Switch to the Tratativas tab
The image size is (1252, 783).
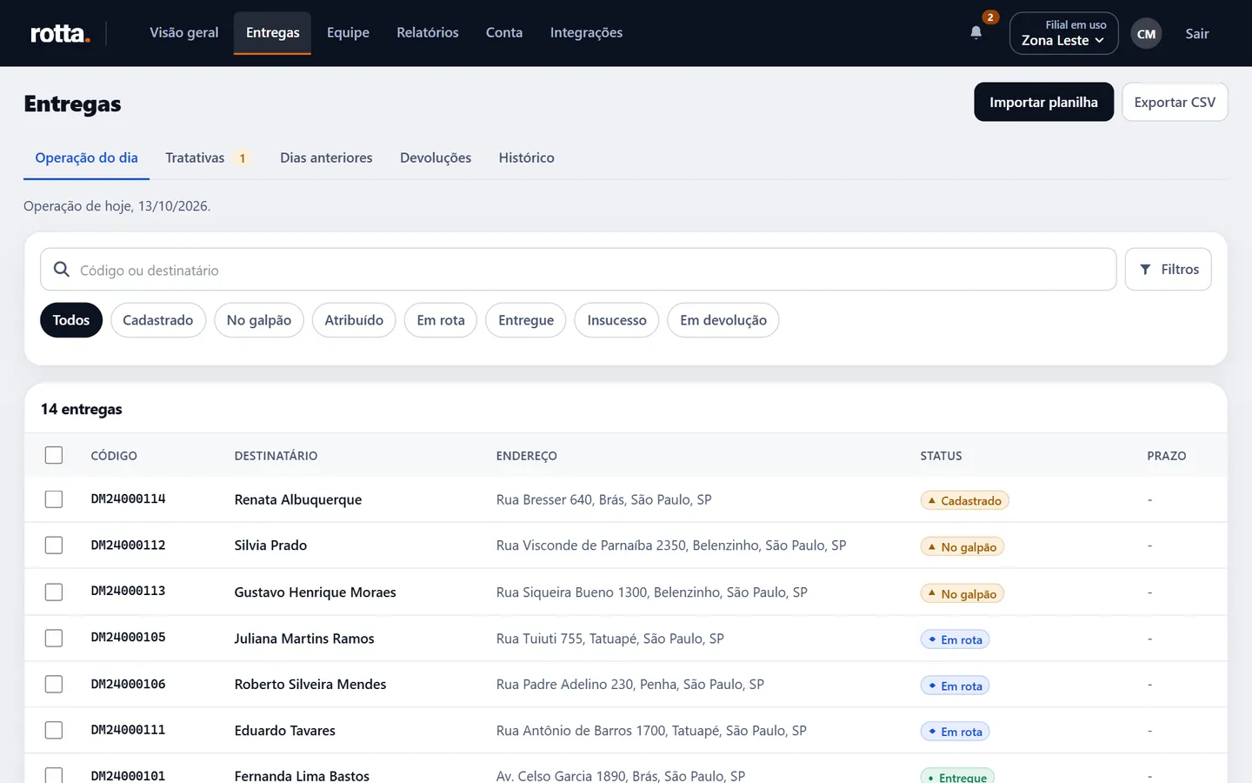click(x=207, y=157)
